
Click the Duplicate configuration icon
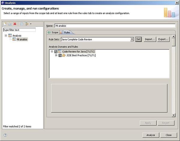coord(10,24)
